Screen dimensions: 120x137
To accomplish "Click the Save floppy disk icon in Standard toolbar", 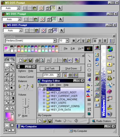I will point(30,60).
